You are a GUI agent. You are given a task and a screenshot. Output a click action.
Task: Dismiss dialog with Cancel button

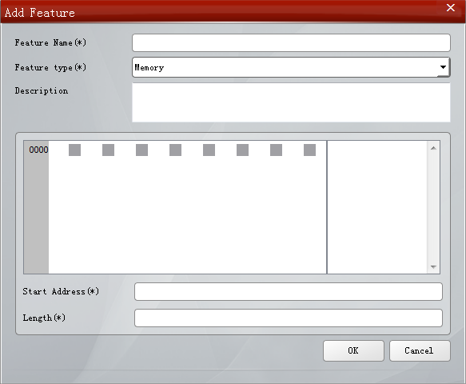tap(420, 350)
